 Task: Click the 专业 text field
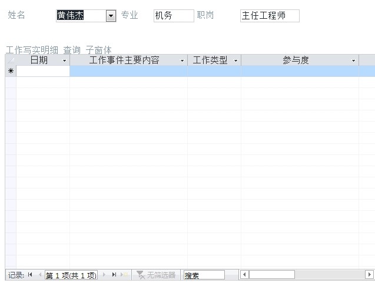173,16
